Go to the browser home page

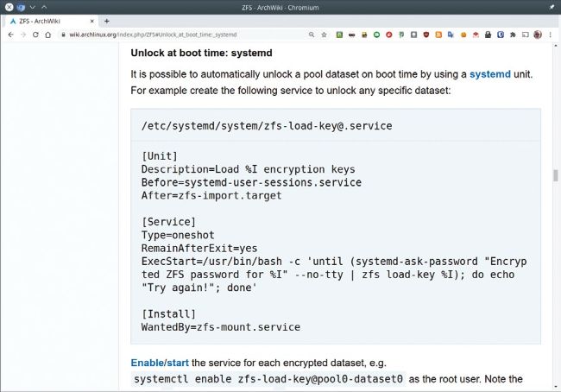(x=48, y=35)
